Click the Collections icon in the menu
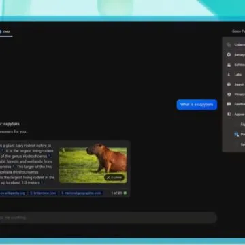Screen dimensions: 245x245 pyautogui.click(x=229, y=45)
